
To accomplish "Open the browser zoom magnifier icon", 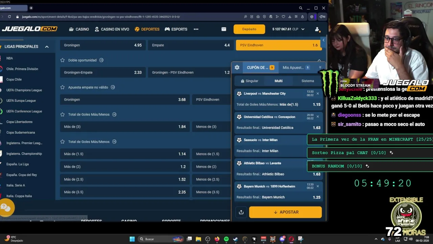I will (x=246, y=17).
